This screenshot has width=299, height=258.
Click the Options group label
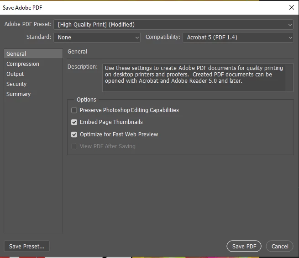pyautogui.click(x=86, y=100)
